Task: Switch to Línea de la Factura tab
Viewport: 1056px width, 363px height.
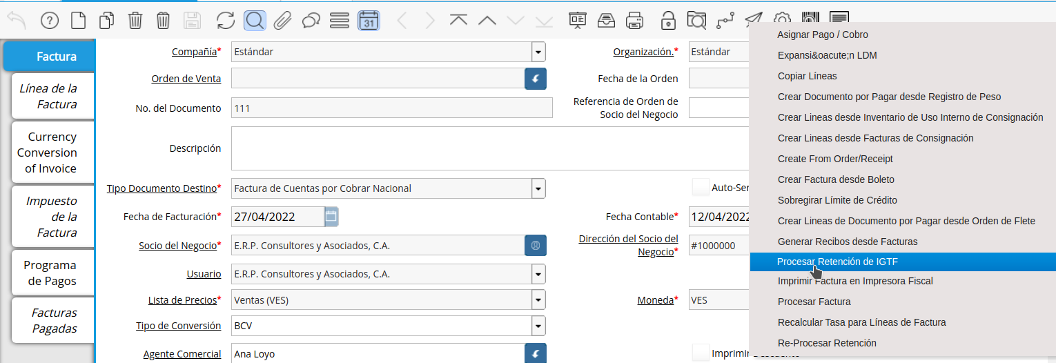Action: [x=48, y=97]
